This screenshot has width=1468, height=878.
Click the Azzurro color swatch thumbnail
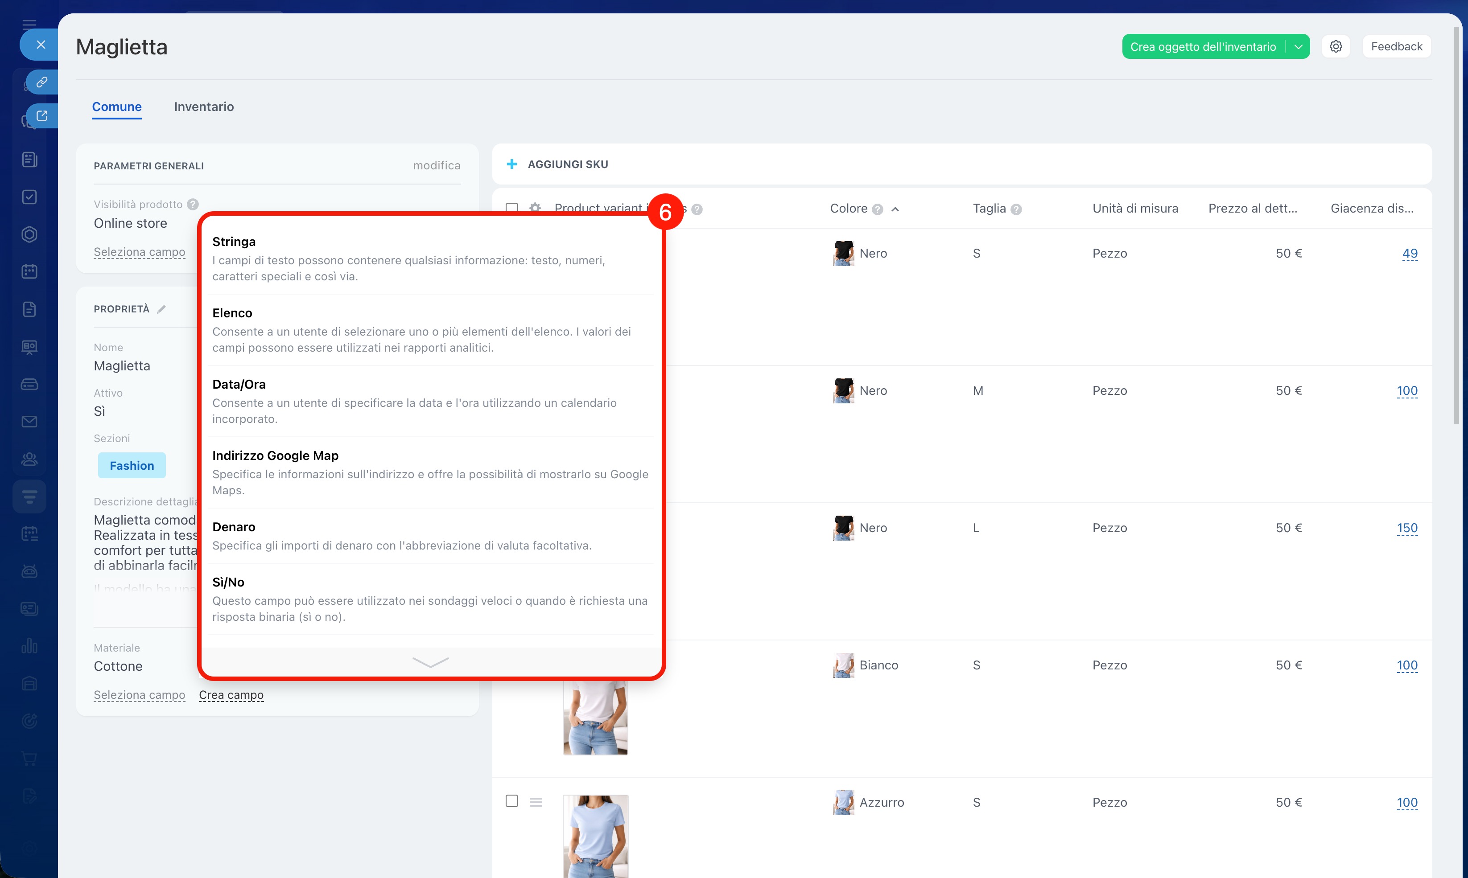coord(843,802)
